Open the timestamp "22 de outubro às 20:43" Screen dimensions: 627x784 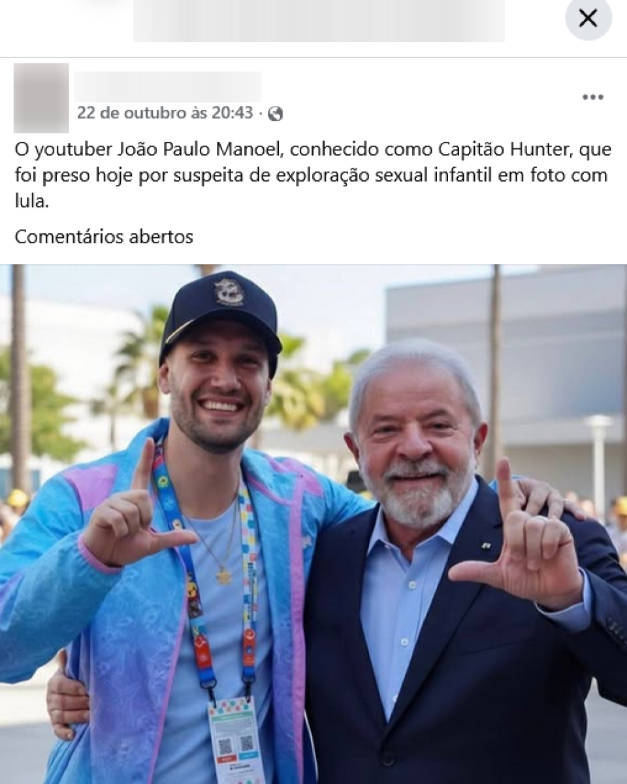[x=165, y=113]
